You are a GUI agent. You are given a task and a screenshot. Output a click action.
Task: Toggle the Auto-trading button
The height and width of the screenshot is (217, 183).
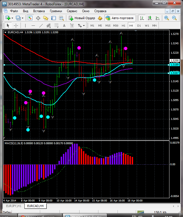(x=119, y=18)
